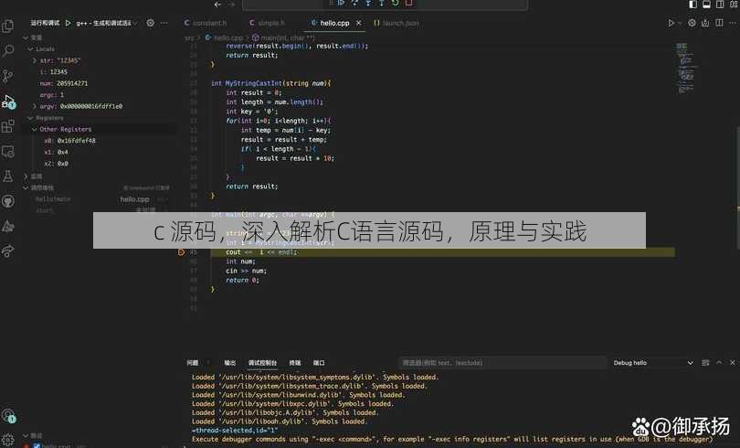This screenshot has width=740, height=448.
Task: Click hello.cpp in the breadcrumb
Action: [x=228, y=37]
